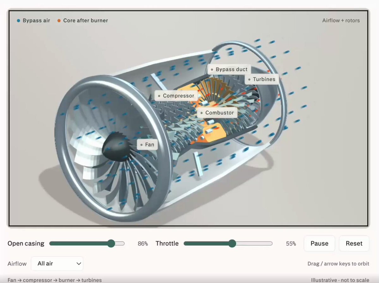Click the 'Illustrative · not to scale' note

point(340,280)
